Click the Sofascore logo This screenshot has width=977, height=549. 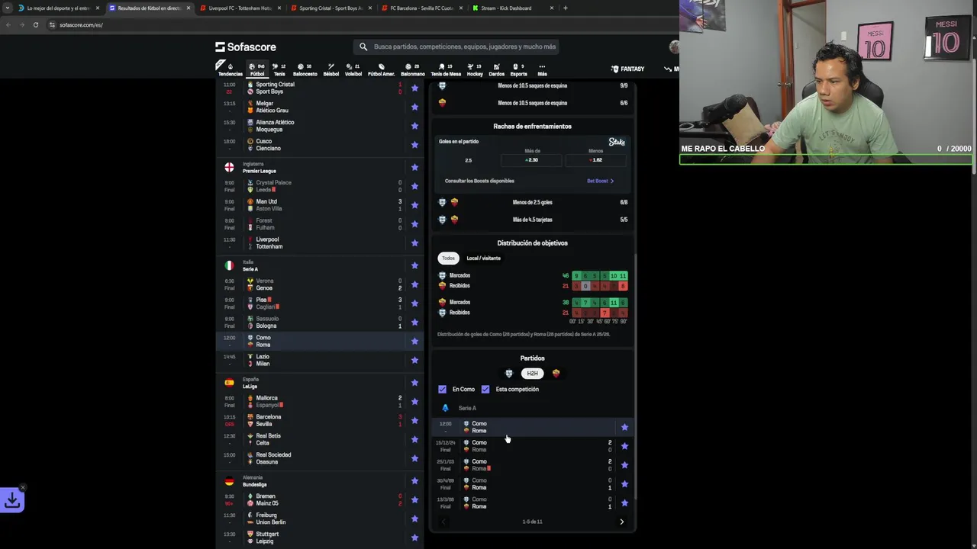(246, 47)
